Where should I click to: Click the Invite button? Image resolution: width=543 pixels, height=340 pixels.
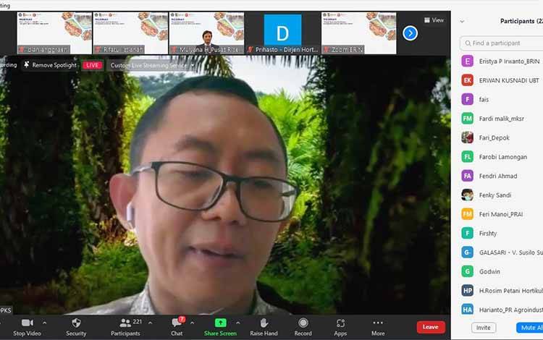pos(483,328)
